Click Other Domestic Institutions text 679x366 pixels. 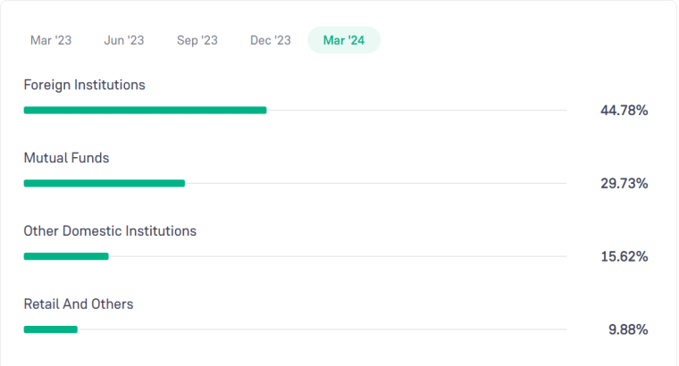coord(110,231)
